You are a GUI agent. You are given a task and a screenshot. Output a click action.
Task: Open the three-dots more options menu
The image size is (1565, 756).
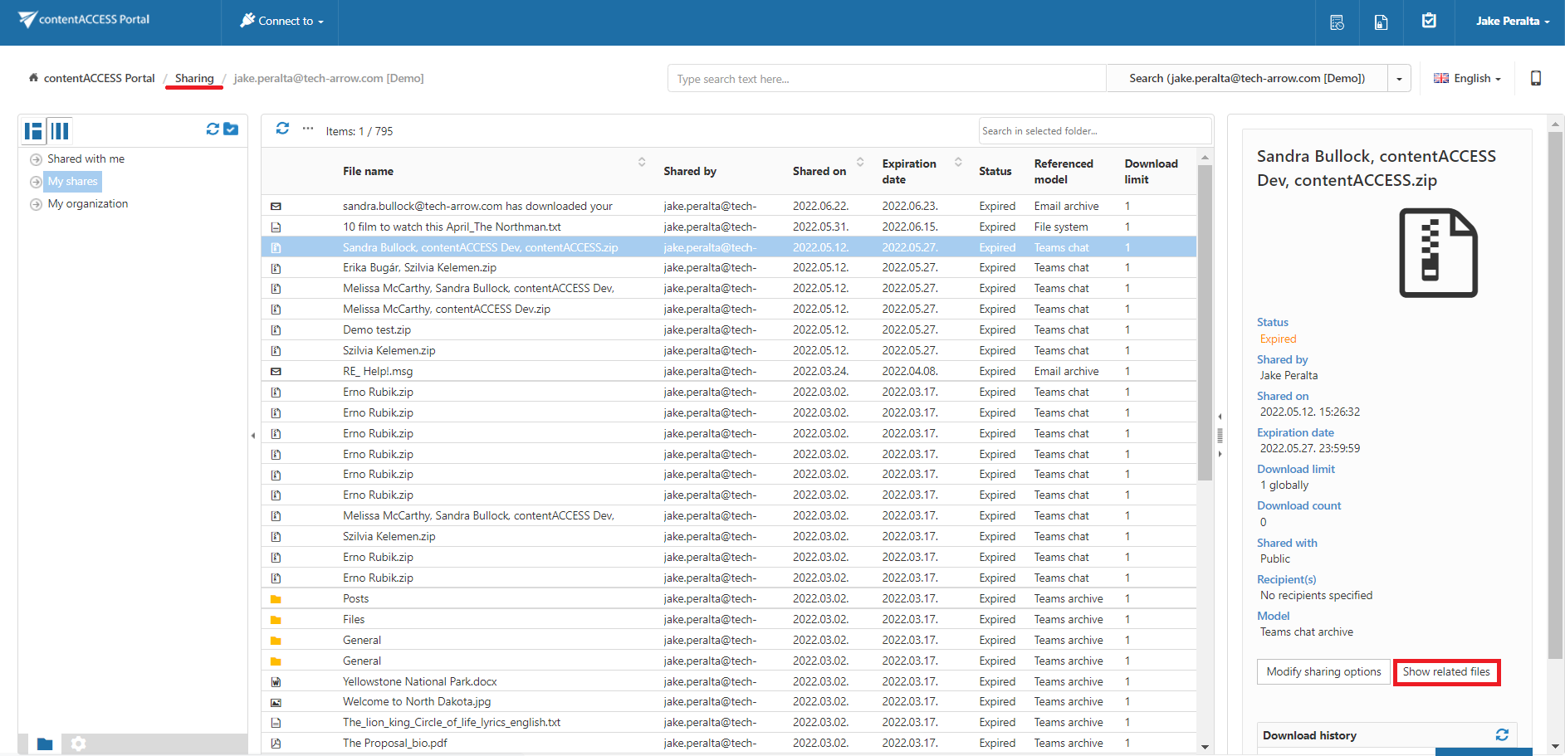coord(308,129)
